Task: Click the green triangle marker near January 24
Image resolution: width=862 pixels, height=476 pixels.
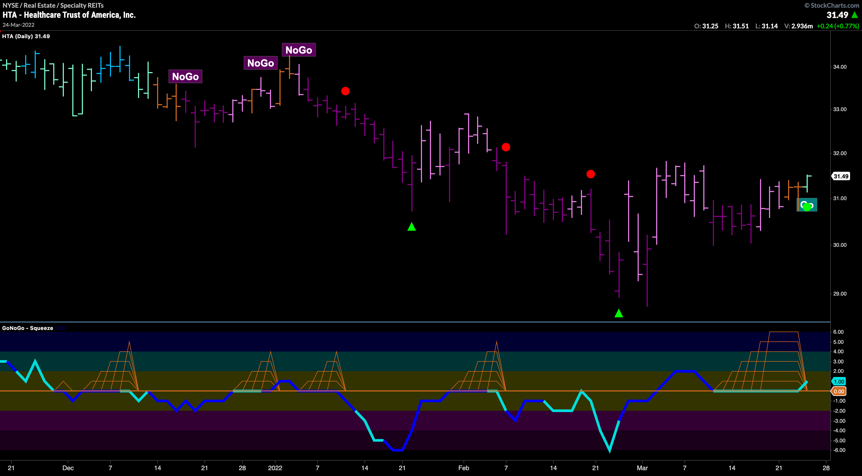Action: [x=412, y=227]
